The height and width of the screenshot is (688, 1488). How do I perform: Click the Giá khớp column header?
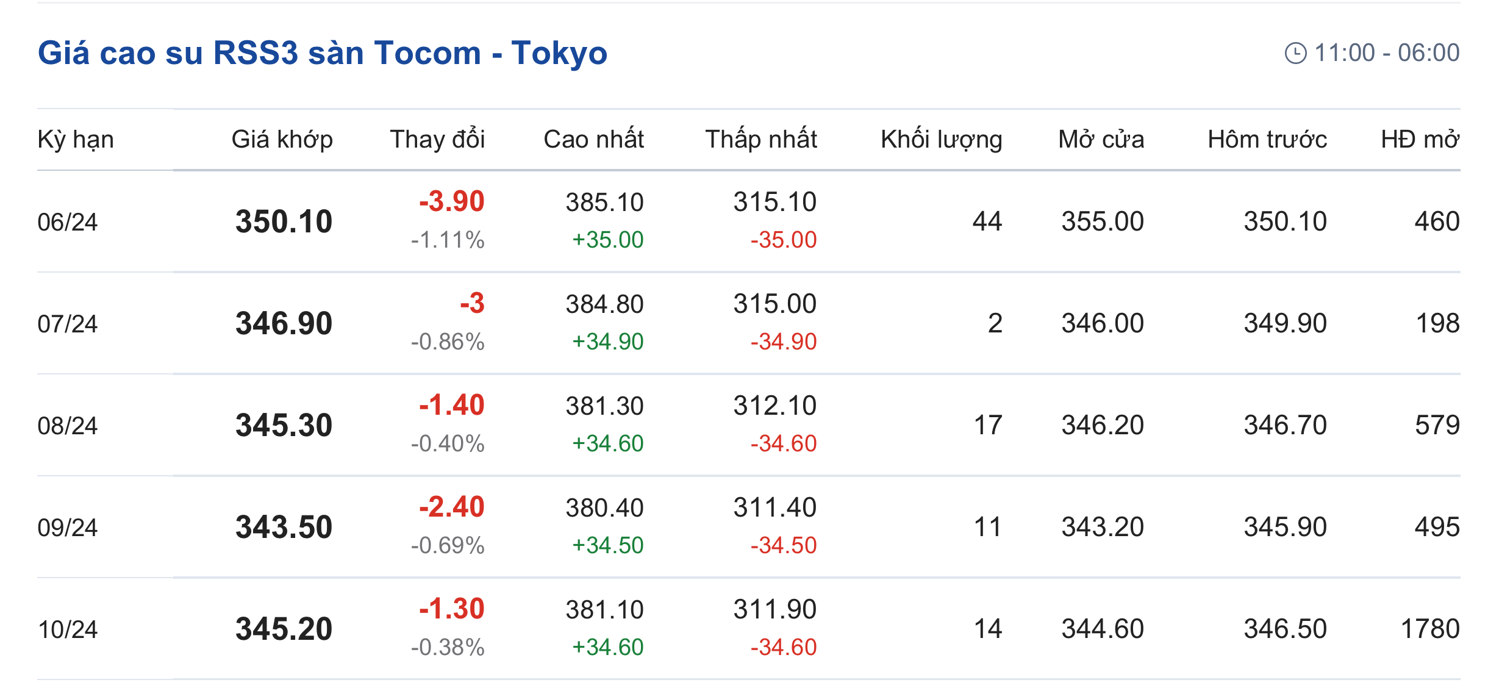tap(282, 140)
